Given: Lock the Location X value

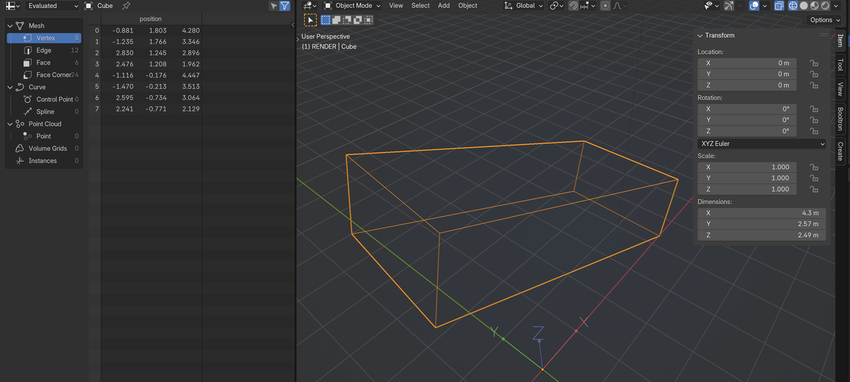Looking at the screenshot, I should coord(813,63).
